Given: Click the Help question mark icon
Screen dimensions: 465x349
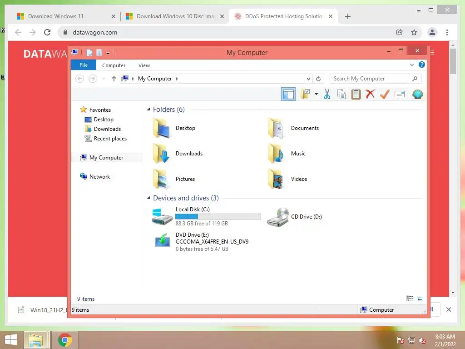Looking at the screenshot, I should pyautogui.click(x=422, y=65).
